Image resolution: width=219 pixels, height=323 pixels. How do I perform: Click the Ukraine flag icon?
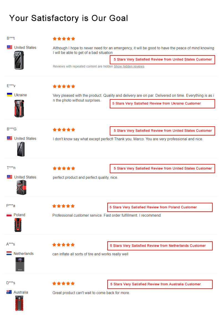9,95
